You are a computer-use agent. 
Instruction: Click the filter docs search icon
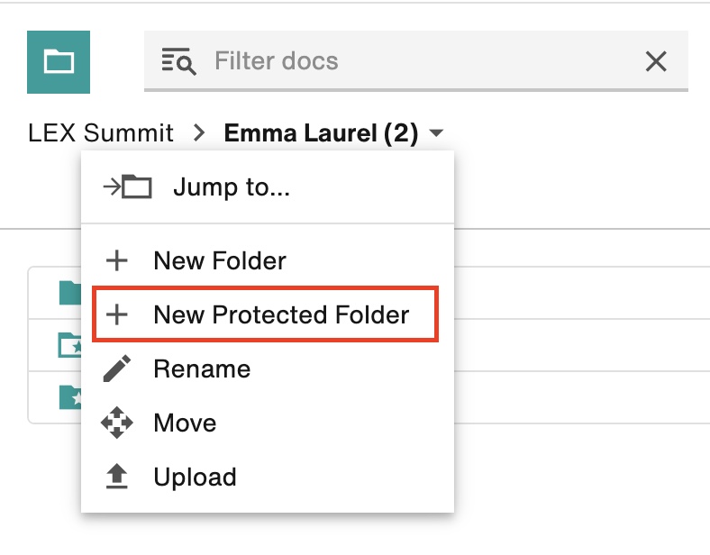[x=178, y=61]
